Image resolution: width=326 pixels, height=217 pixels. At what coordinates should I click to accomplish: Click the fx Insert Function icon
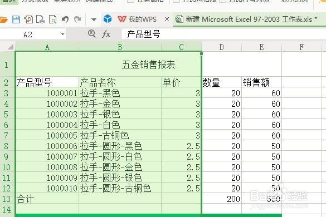106,34
